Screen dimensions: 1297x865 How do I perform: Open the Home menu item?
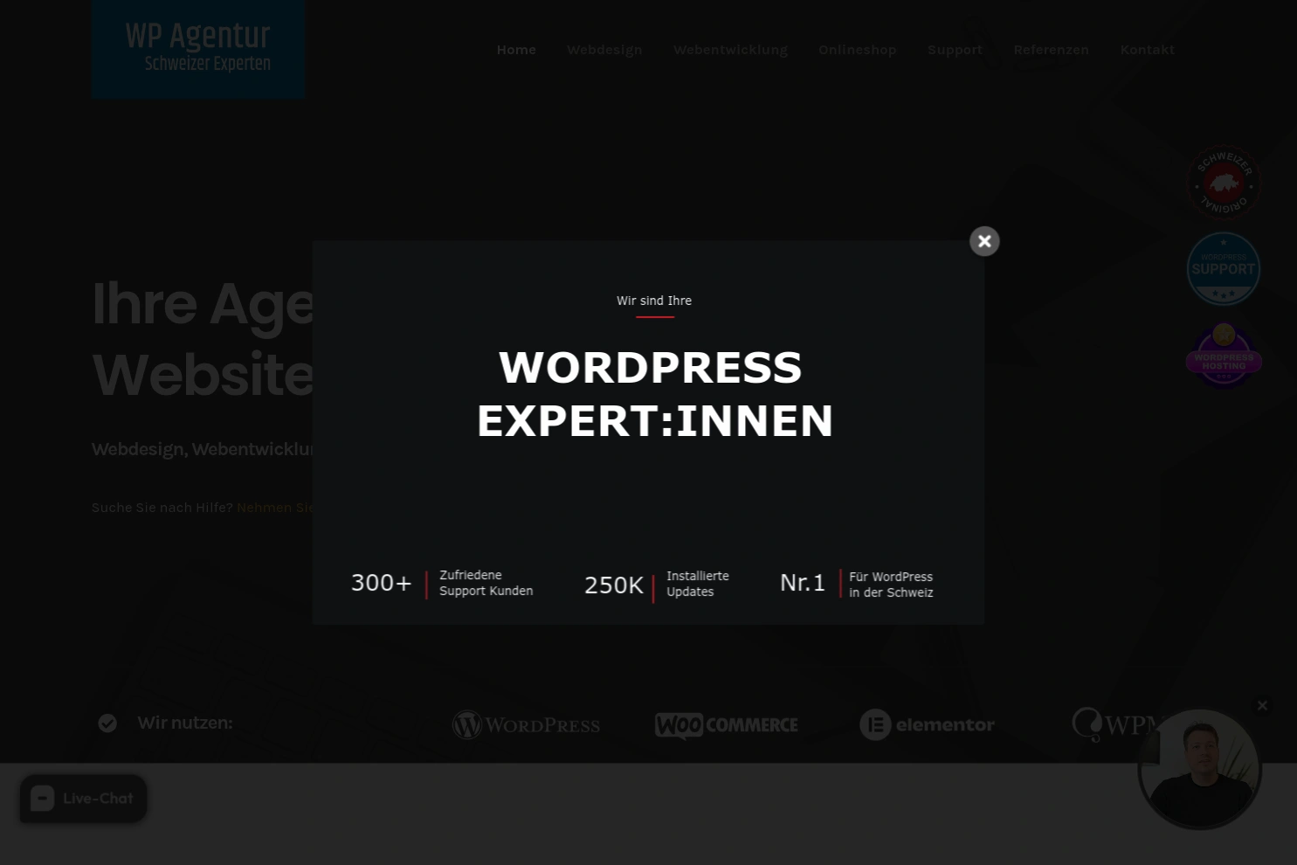(516, 50)
